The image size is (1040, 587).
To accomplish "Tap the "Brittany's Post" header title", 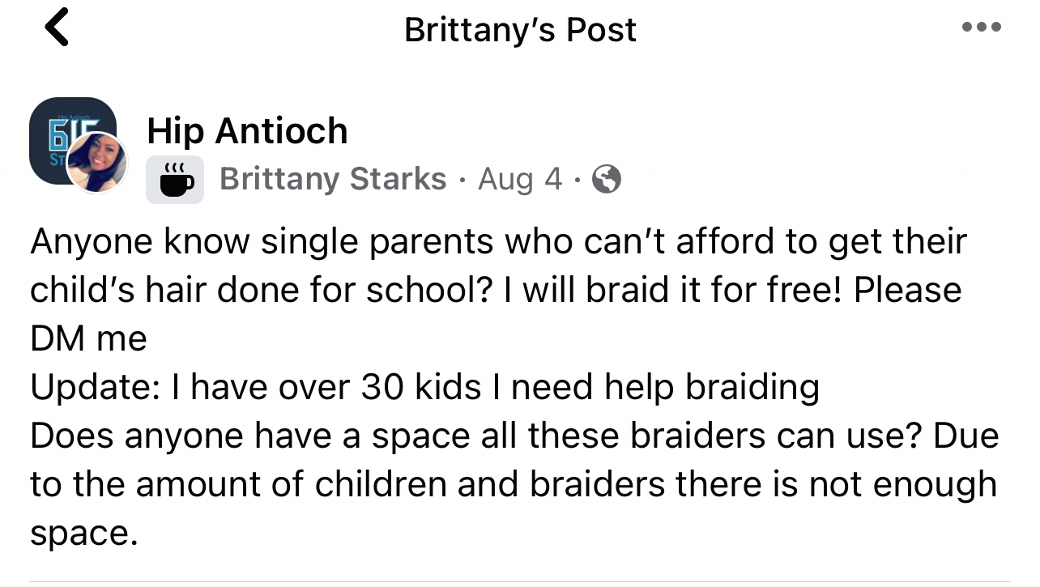I will click(520, 30).
